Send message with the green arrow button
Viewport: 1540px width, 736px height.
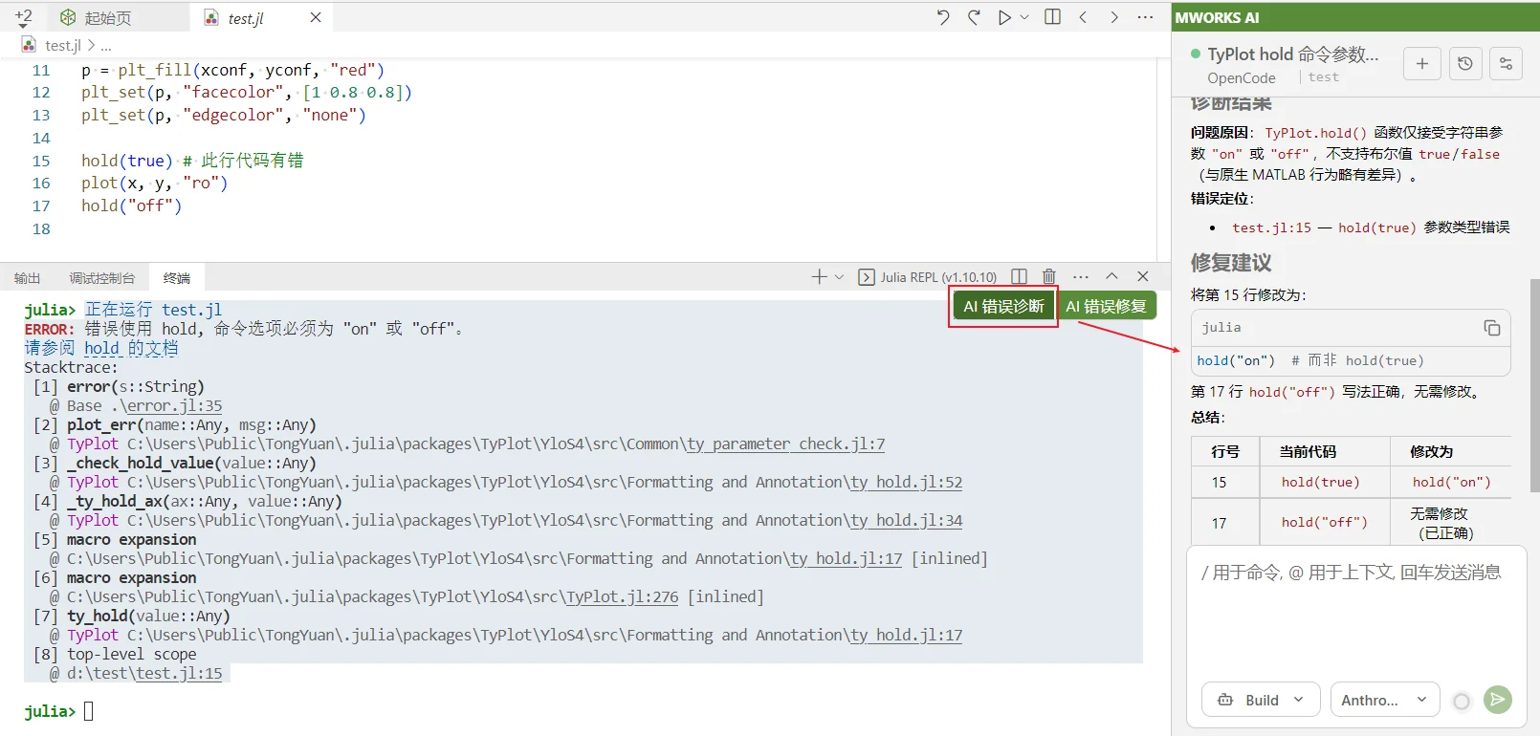tap(1498, 700)
